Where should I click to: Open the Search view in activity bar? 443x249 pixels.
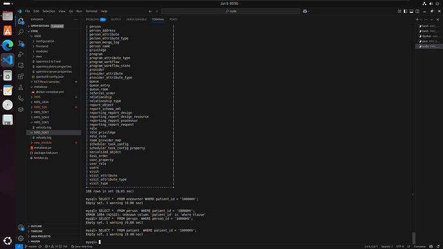point(21,31)
